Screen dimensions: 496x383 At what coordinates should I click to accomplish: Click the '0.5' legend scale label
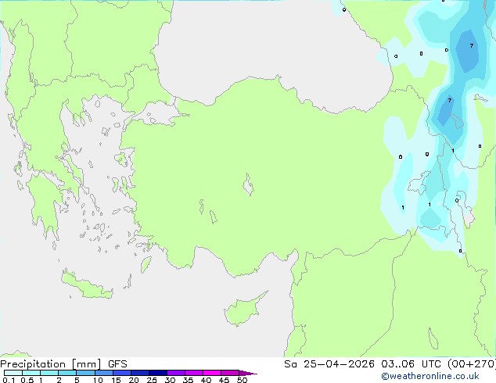pos(27,380)
